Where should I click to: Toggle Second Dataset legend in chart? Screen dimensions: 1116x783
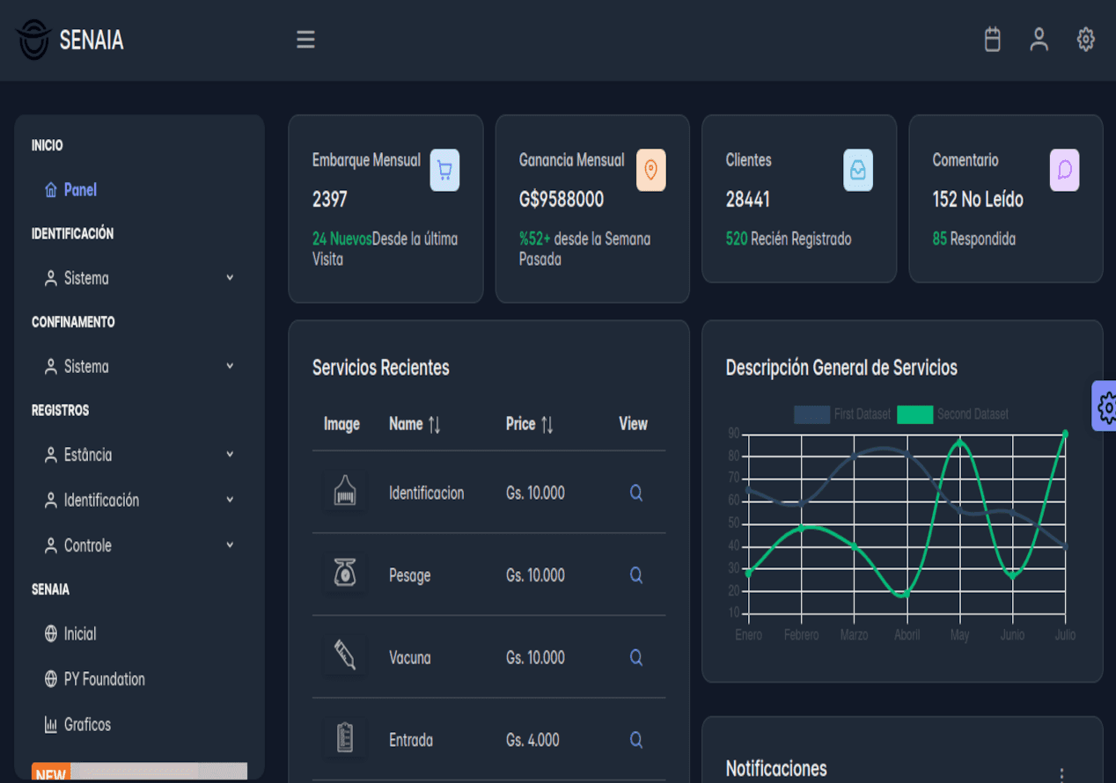[x=952, y=414]
